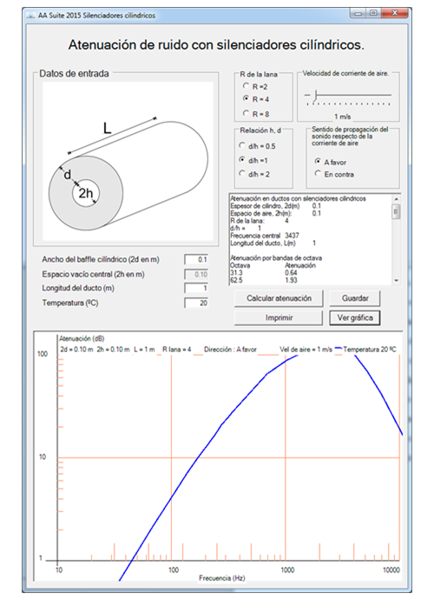Click the results box scrollbar thumb
The image size is (434, 600).
[x=396, y=211]
